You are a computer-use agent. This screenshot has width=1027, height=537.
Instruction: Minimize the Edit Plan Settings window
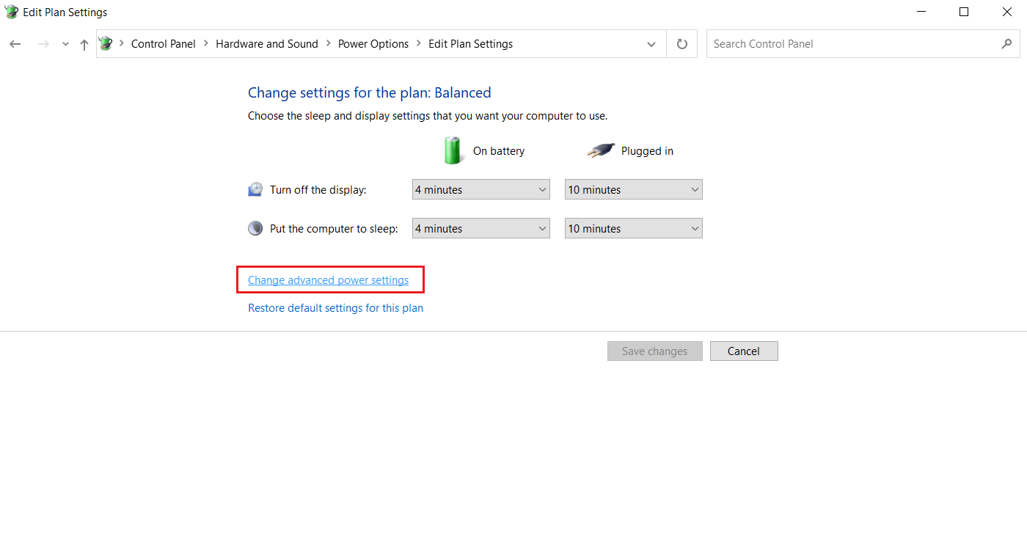point(921,12)
